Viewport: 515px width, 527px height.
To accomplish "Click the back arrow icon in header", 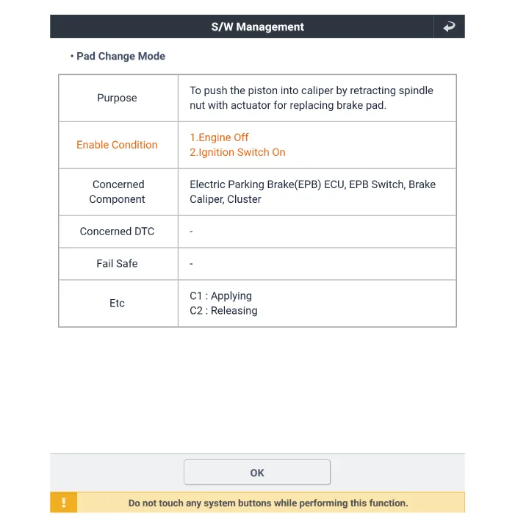I will 449,27.
